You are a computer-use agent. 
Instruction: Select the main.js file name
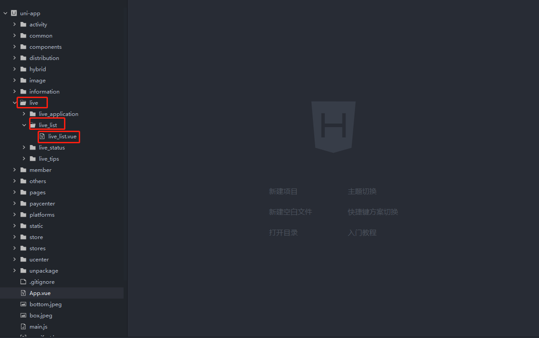pos(38,327)
